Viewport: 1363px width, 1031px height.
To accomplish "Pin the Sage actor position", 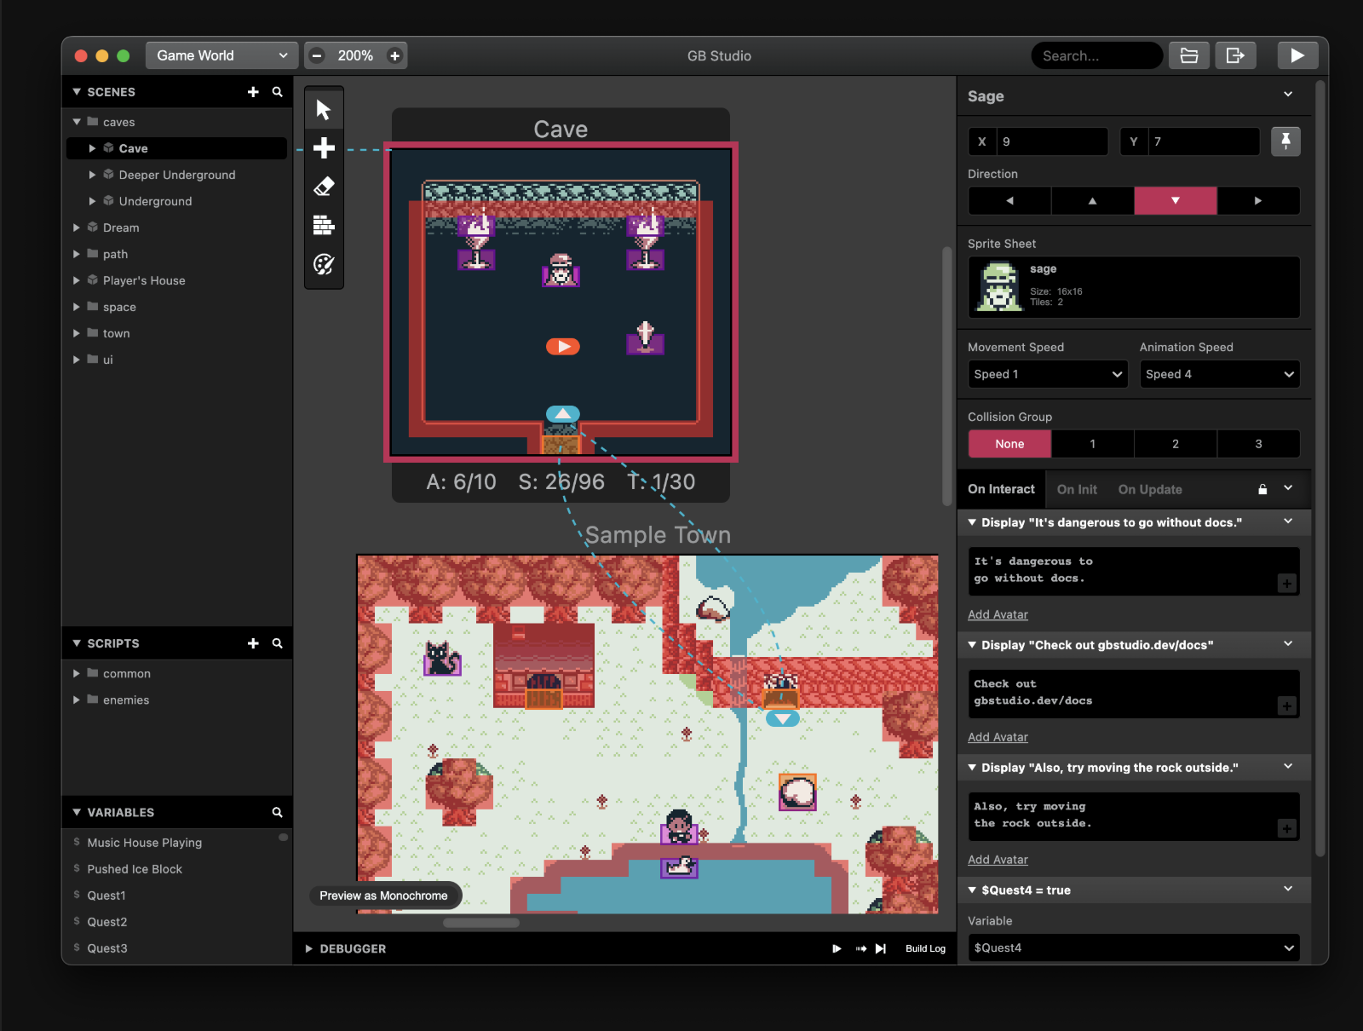I will click(1285, 141).
